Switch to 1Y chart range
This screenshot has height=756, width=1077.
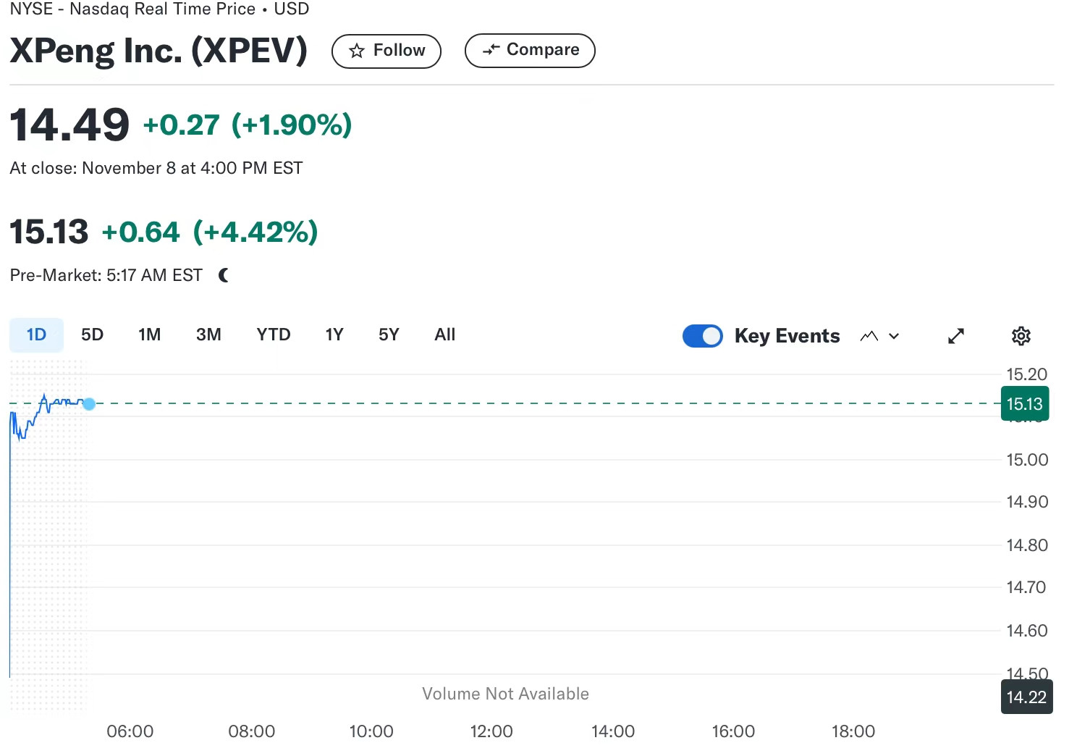tap(334, 335)
